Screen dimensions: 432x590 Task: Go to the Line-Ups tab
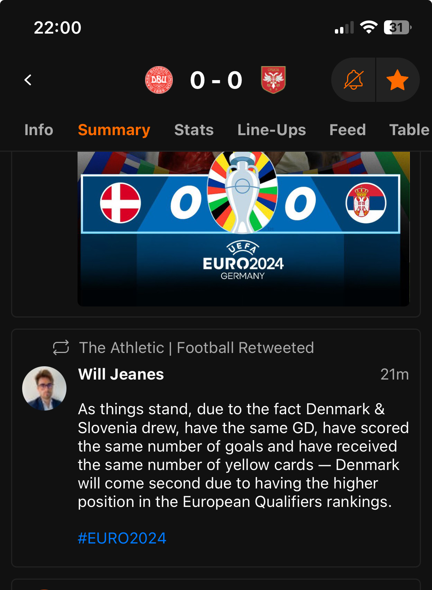pos(272,130)
